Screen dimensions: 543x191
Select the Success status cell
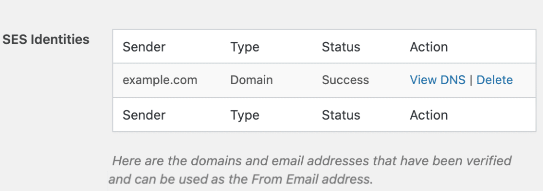[345, 80]
